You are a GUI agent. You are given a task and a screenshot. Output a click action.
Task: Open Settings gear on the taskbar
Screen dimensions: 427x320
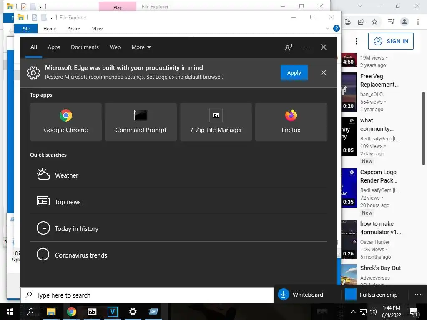tap(133, 312)
